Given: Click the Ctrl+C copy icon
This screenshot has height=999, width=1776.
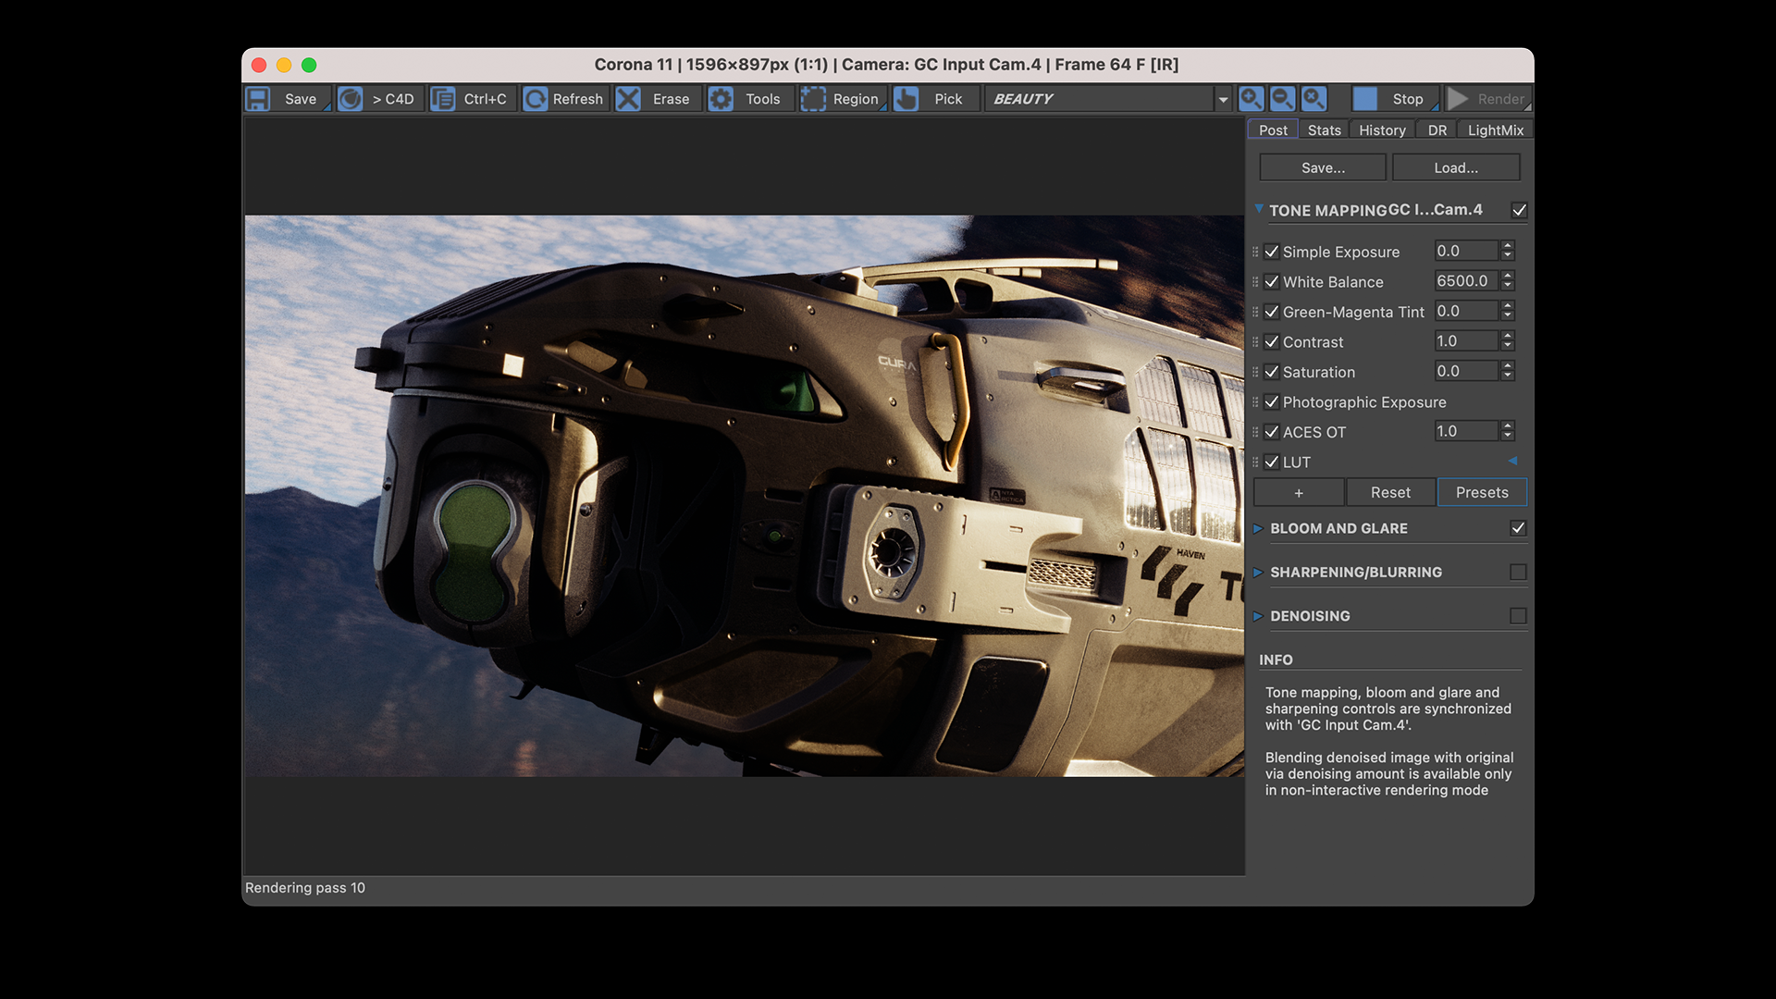Looking at the screenshot, I should pyautogui.click(x=443, y=98).
